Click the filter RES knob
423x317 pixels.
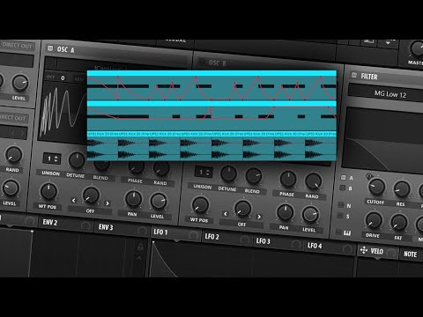(402, 189)
